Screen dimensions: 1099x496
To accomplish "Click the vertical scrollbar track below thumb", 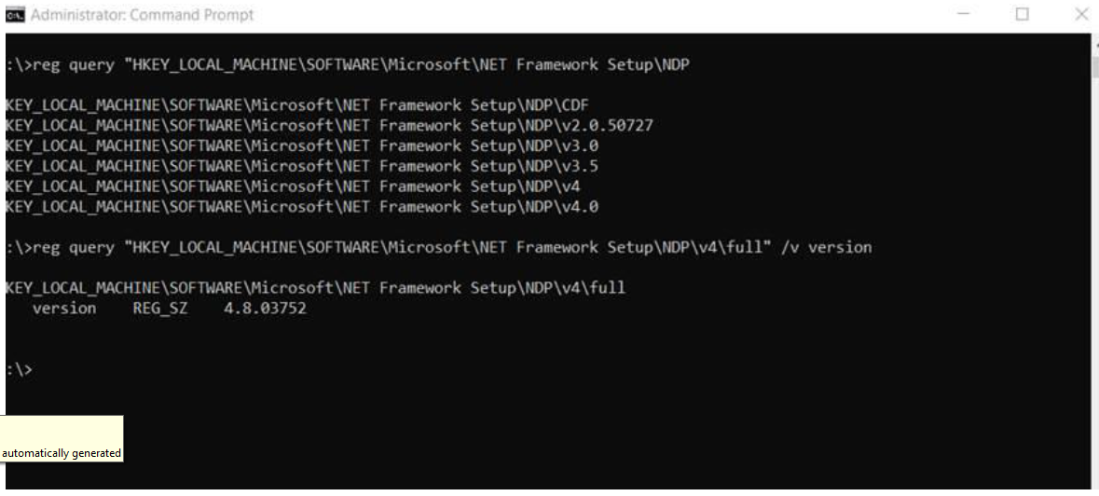I will 1094,281.
